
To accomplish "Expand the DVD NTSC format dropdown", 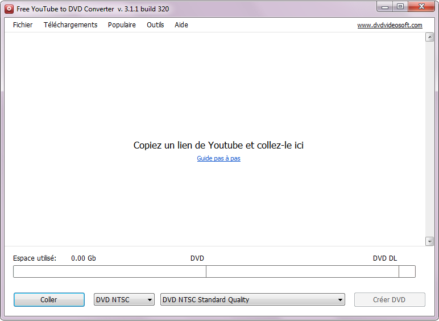I will click(x=124, y=300).
